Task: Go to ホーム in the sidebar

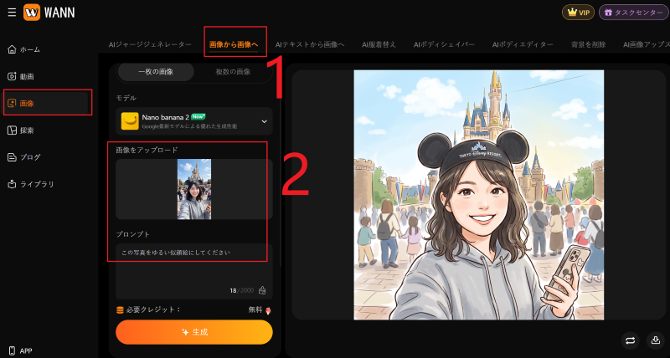Action: 24,49
